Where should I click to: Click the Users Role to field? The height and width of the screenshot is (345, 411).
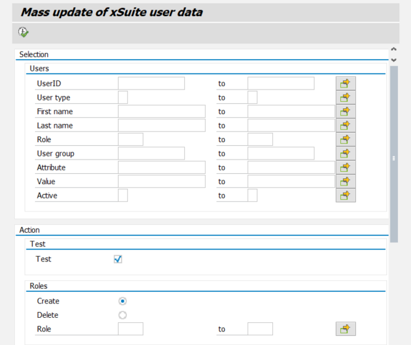click(x=260, y=139)
